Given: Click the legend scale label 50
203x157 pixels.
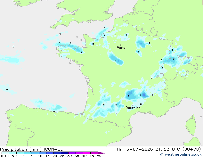Looking at the screenshot, I should [x=99, y=156].
